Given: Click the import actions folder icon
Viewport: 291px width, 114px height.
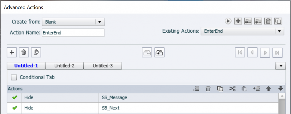Looking at the screenshot, I should [248, 21].
